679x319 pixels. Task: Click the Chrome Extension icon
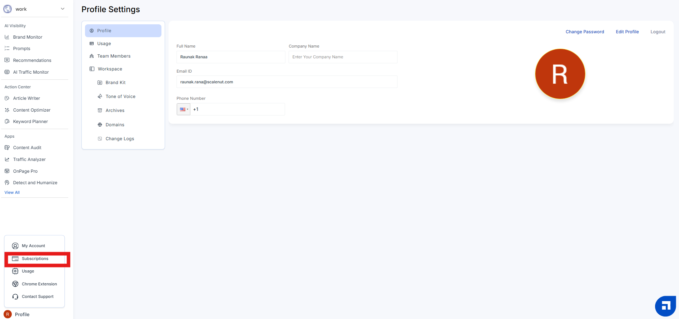[x=15, y=284]
